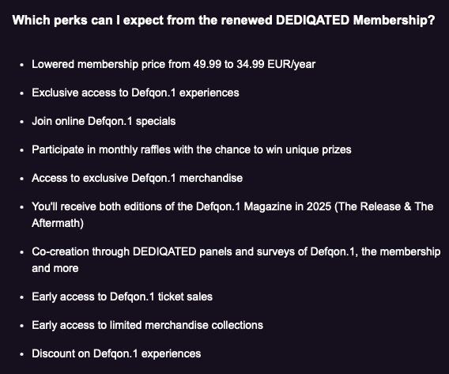
Task: Click the 'Exclusive access to Defqon.1 experiences' text
Action: pyautogui.click(x=135, y=93)
